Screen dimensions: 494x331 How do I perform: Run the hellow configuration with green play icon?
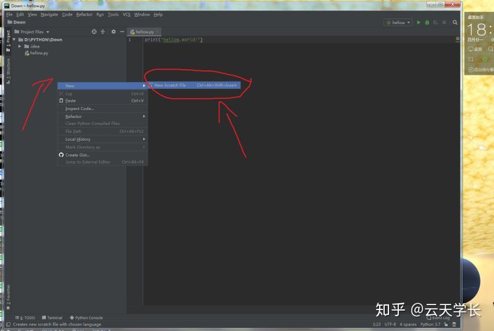419,22
